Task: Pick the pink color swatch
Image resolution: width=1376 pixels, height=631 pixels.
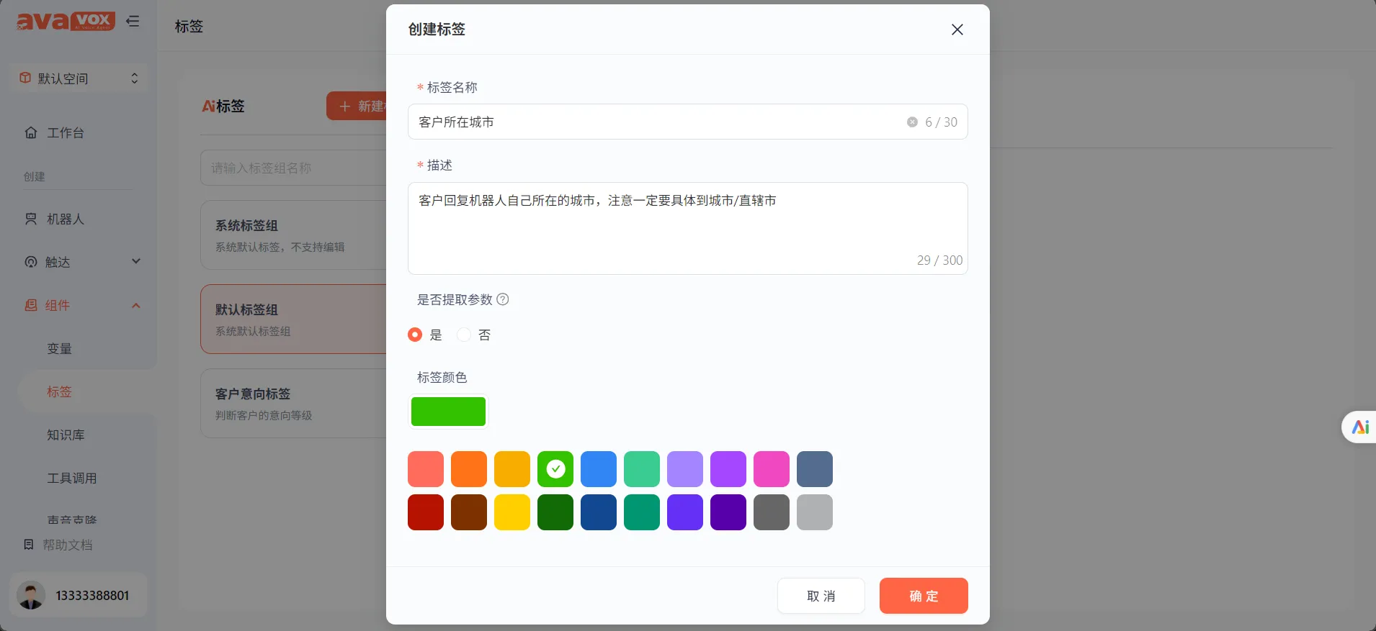Action: coord(771,469)
